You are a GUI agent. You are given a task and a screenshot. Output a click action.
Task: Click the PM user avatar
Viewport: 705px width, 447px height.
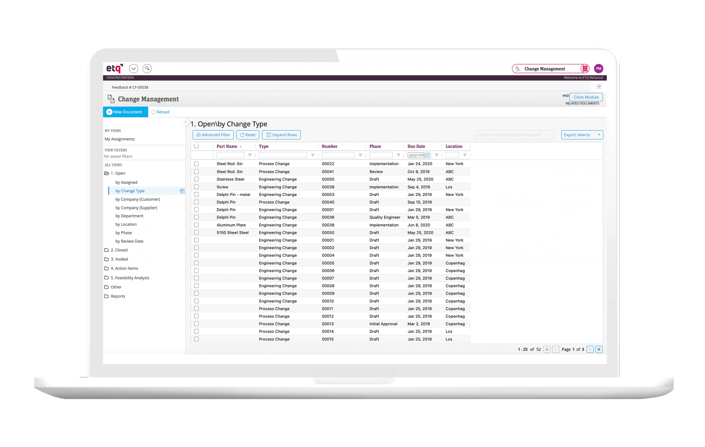pos(598,69)
